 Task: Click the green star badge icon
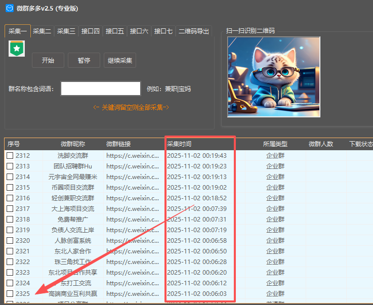17,49
